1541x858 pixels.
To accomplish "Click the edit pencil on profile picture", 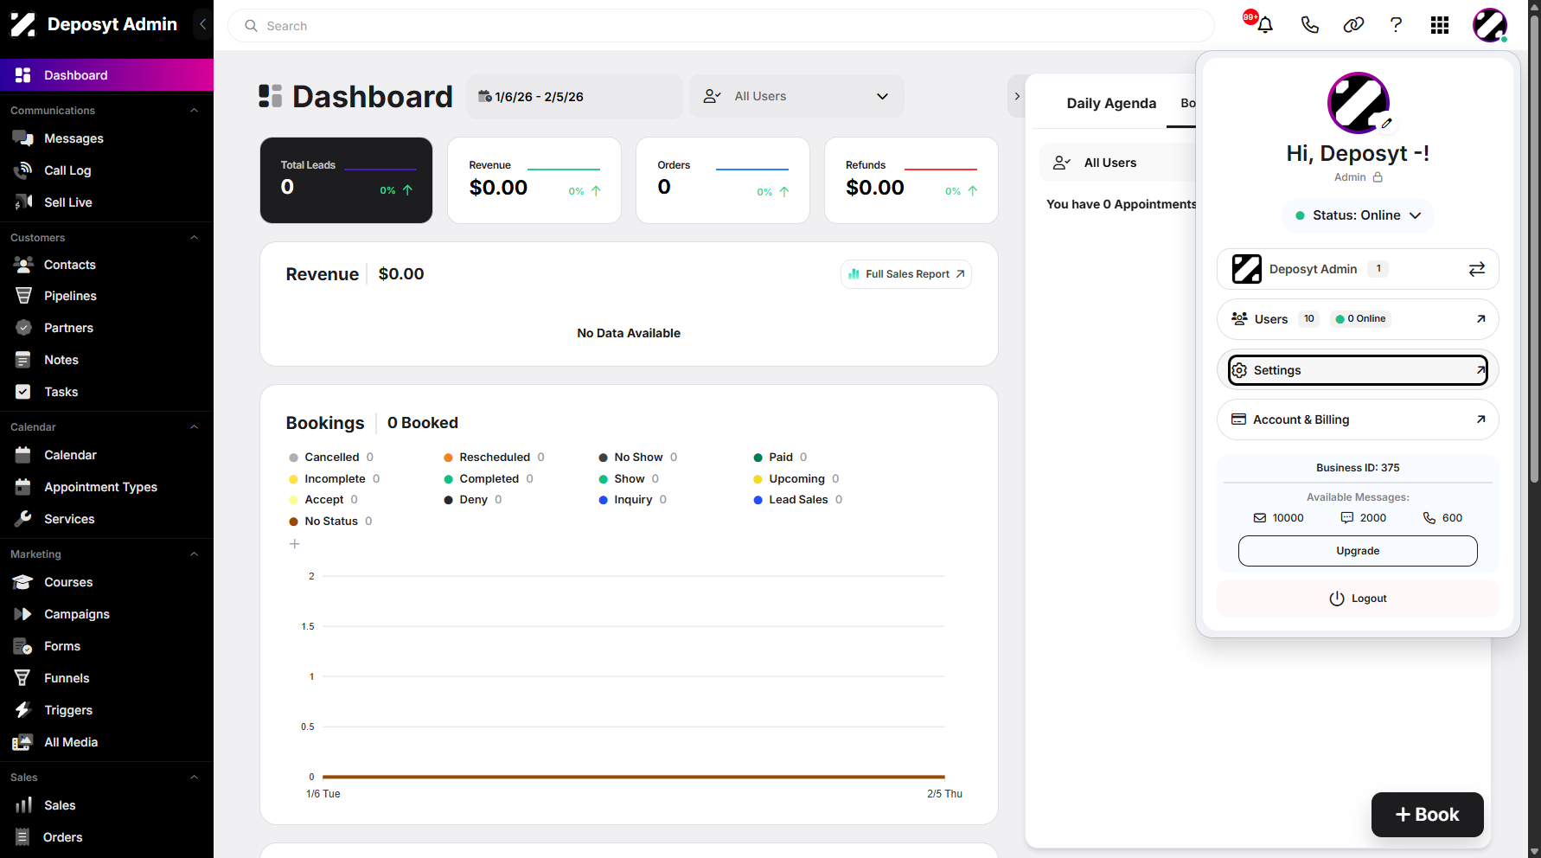I will click(x=1386, y=124).
